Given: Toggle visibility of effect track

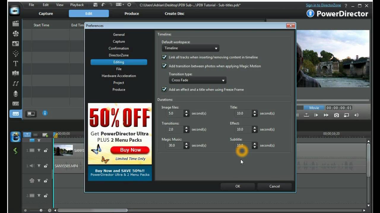Looking at the screenshot, I should (x=39, y=180).
